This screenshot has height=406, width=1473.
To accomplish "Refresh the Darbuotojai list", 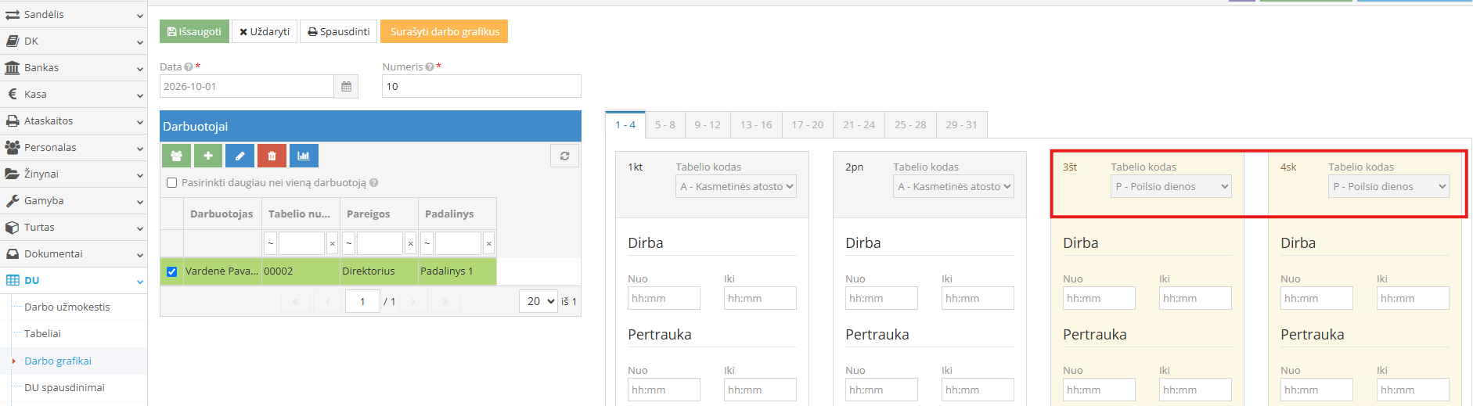I will point(564,156).
